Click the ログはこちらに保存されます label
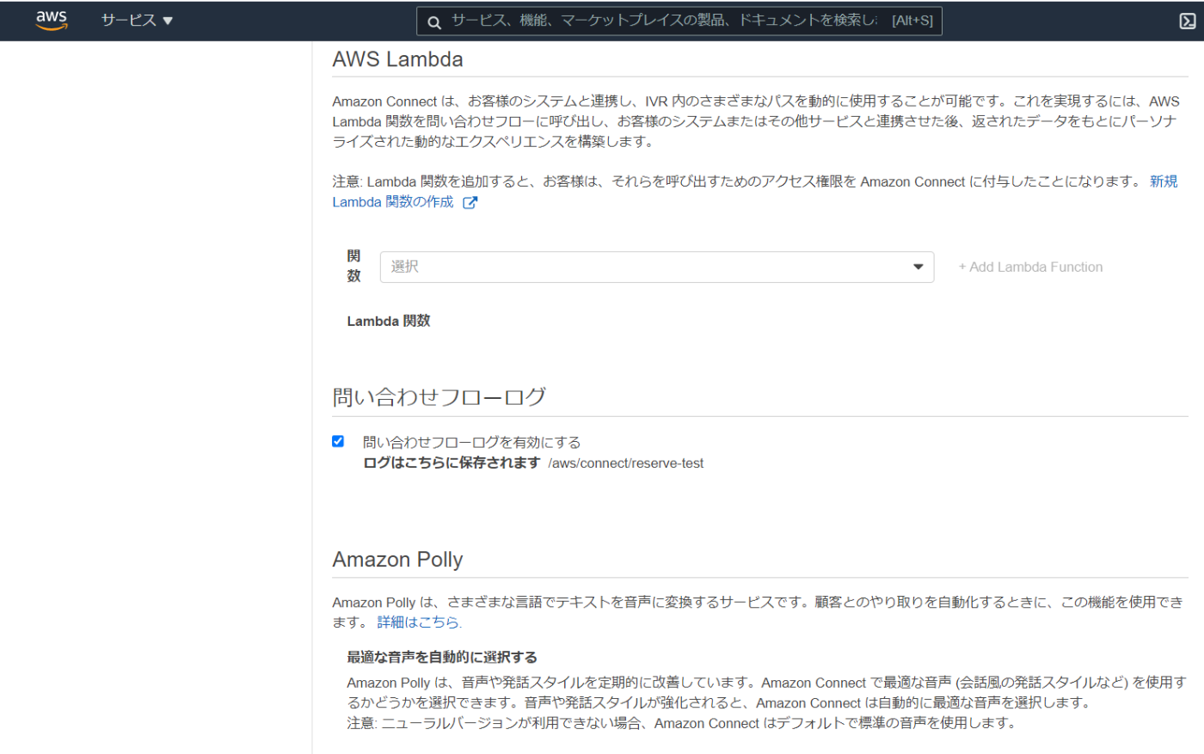The image size is (1204, 754). (x=451, y=463)
